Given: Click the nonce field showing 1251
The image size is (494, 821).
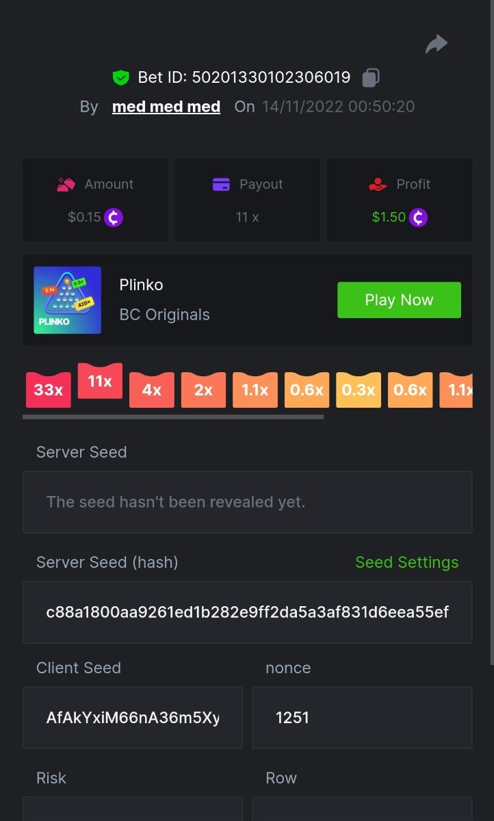Looking at the screenshot, I should pos(362,718).
